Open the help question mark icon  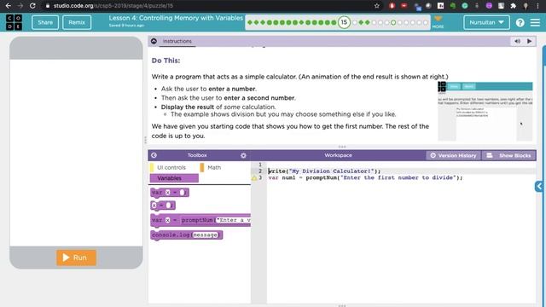520,23
